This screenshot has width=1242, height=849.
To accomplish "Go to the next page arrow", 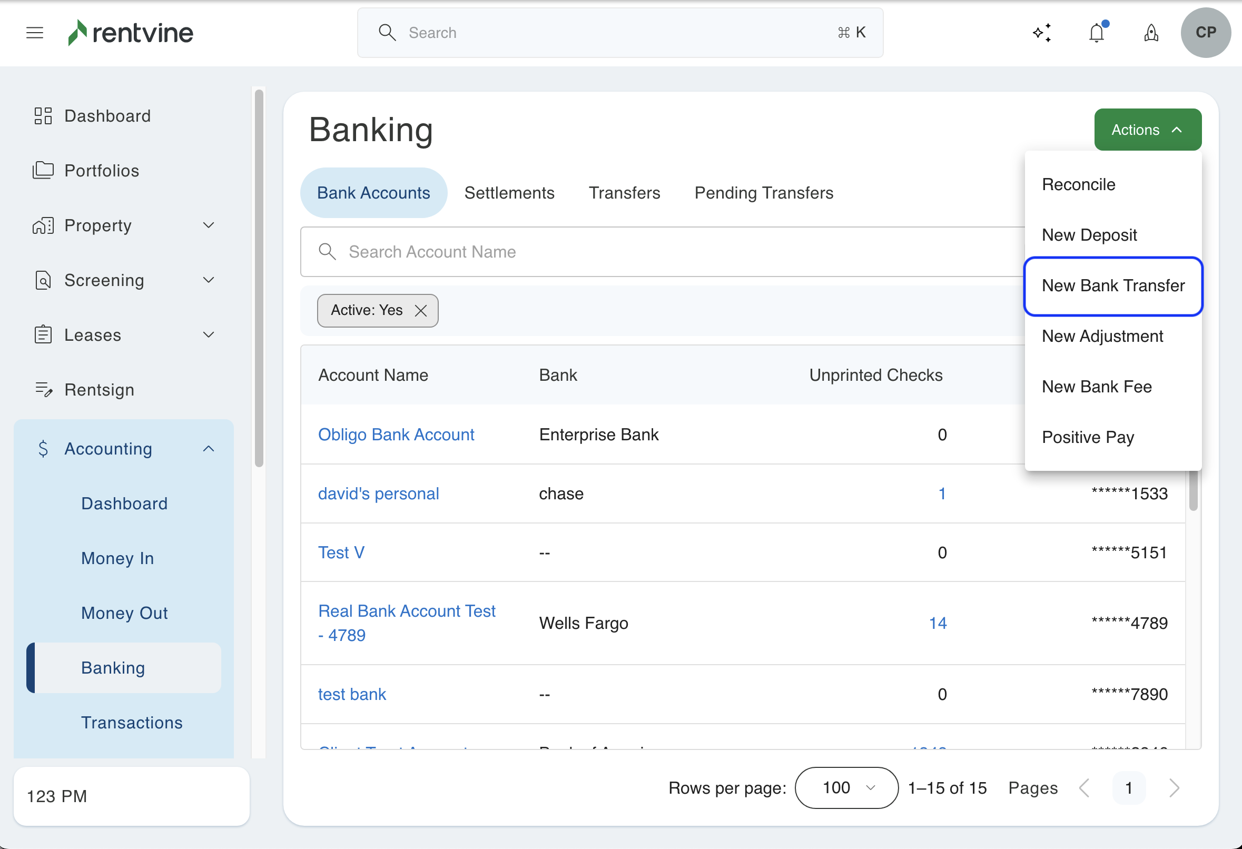I will (x=1174, y=787).
